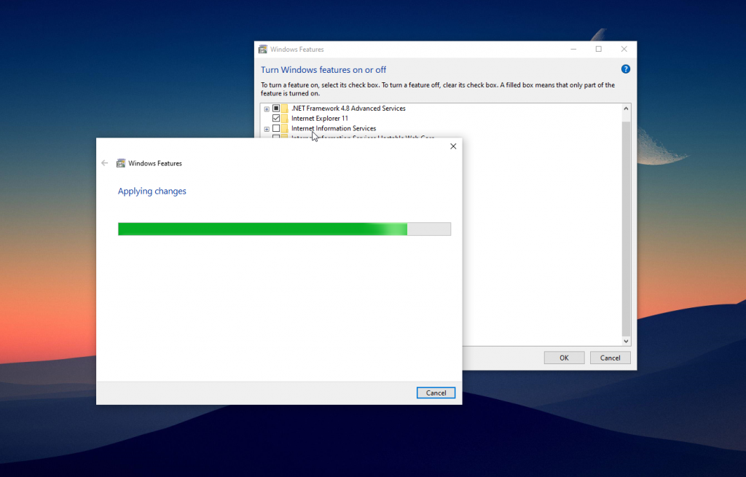Image resolution: width=746 pixels, height=477 pixels.
Task: Select .NET Framework 4.8 Advanced Services text
Action: coord(348,109)
